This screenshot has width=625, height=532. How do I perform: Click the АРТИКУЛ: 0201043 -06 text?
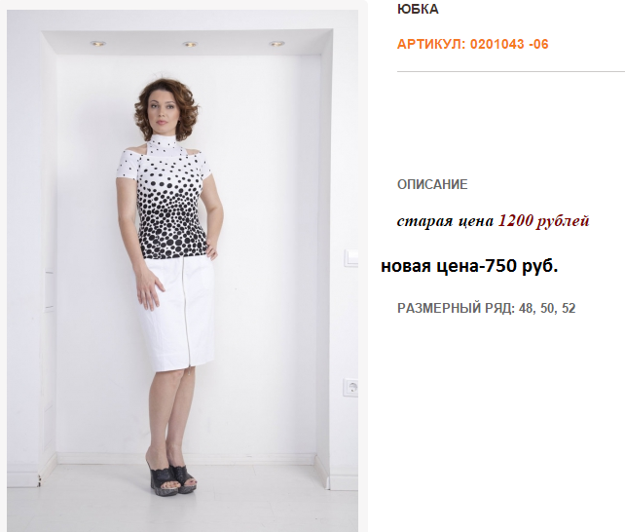click(473, 44)
